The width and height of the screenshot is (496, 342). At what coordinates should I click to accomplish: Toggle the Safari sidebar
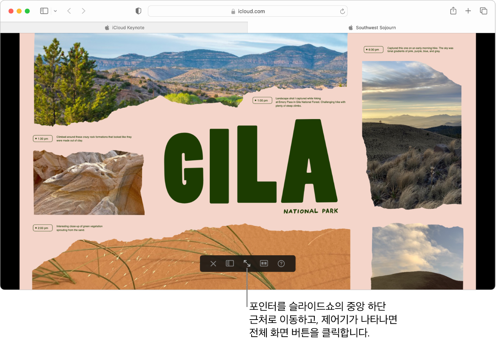click(x=44, y=11)
